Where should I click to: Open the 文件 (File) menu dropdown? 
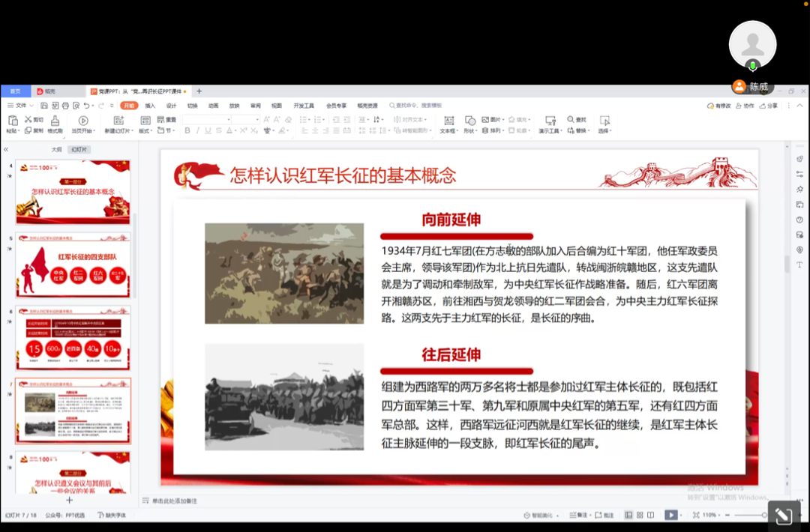coord(21,106)
